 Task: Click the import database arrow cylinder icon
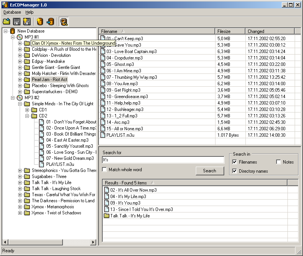point(50,22)
